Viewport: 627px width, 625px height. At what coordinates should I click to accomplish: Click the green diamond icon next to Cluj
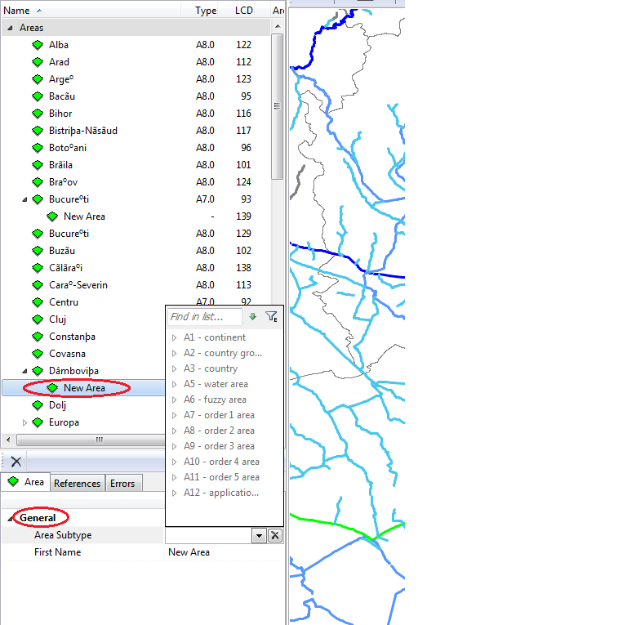coord(38,319)
